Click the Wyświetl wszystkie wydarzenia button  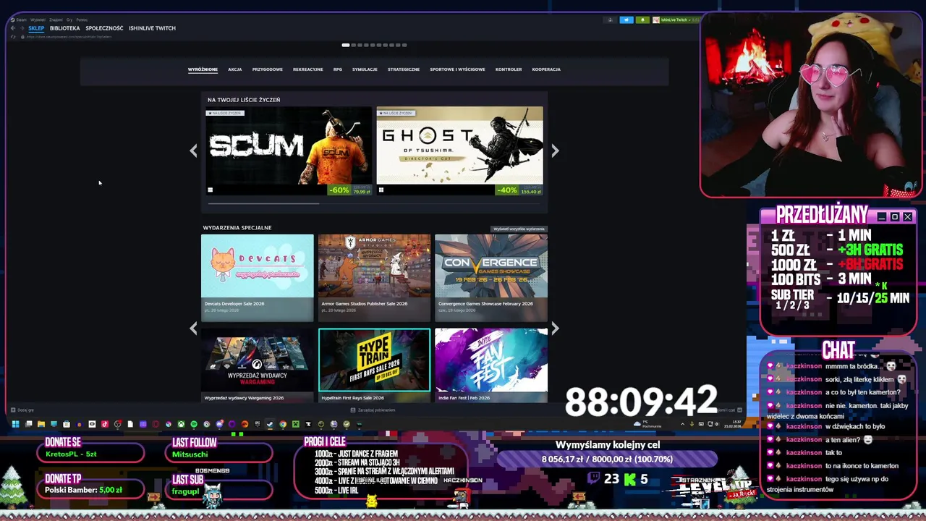tap(519, 229)
